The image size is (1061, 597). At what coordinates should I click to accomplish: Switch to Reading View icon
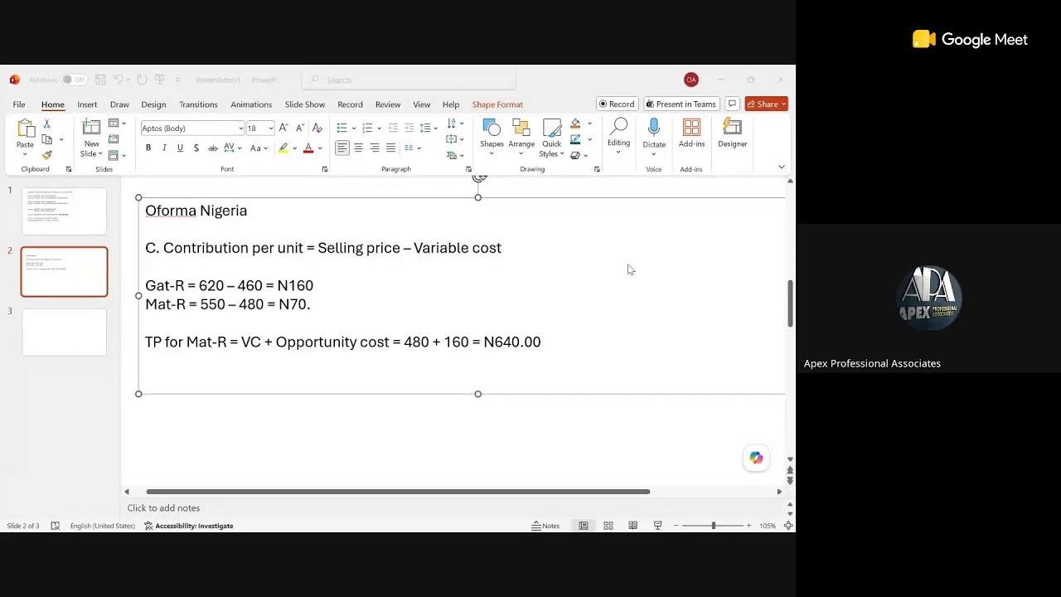(633, 526)
